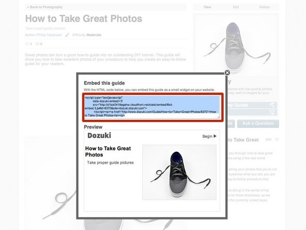The width and height of the screenshot is (306, 230).
Task: Click the RSS icon on Guides bar
Action: [272, 105]
